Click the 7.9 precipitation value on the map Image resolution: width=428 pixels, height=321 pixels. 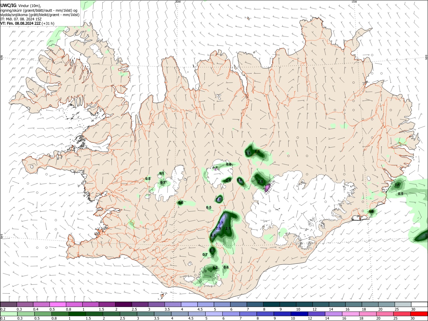coord(218,228)
